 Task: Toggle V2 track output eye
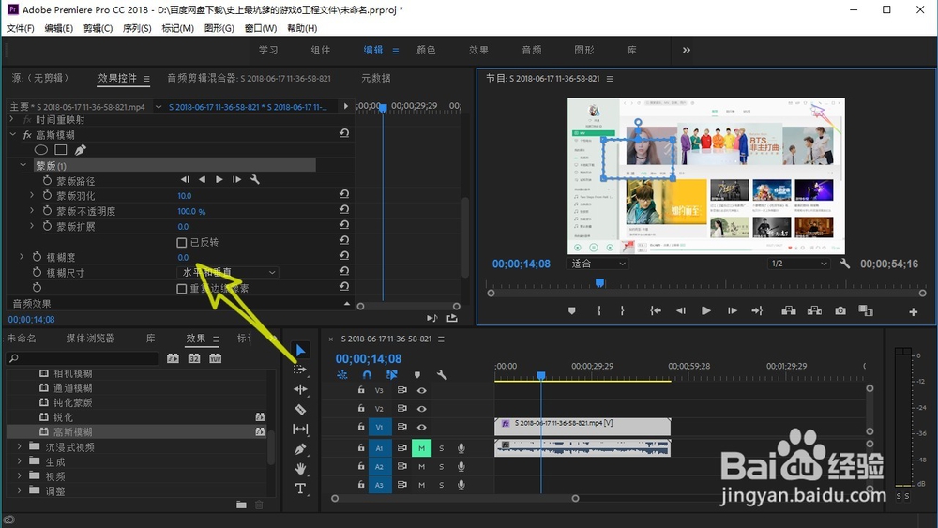(422, 409)
